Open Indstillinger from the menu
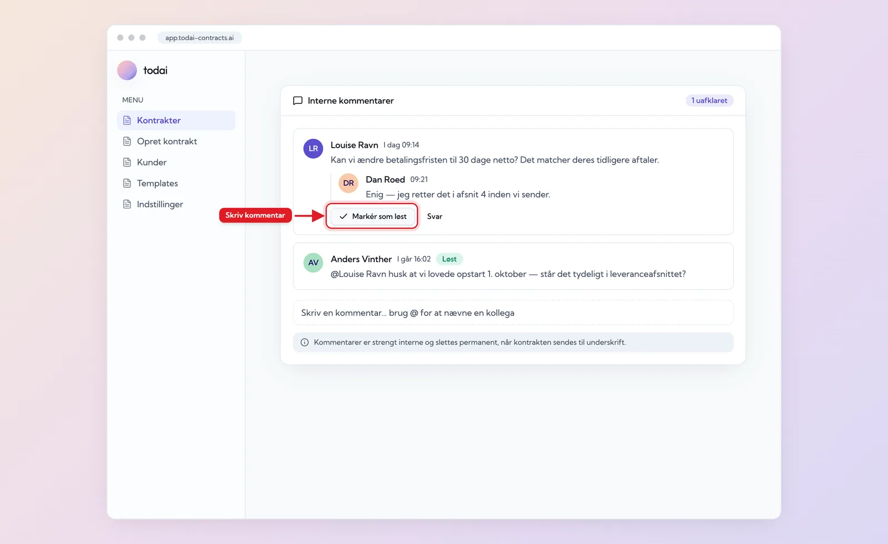 tap(176, 204)
